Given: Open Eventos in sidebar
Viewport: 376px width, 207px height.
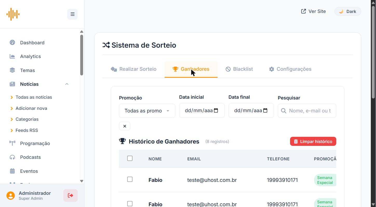Looking at the screenshot, I should [x=29, y=171].
